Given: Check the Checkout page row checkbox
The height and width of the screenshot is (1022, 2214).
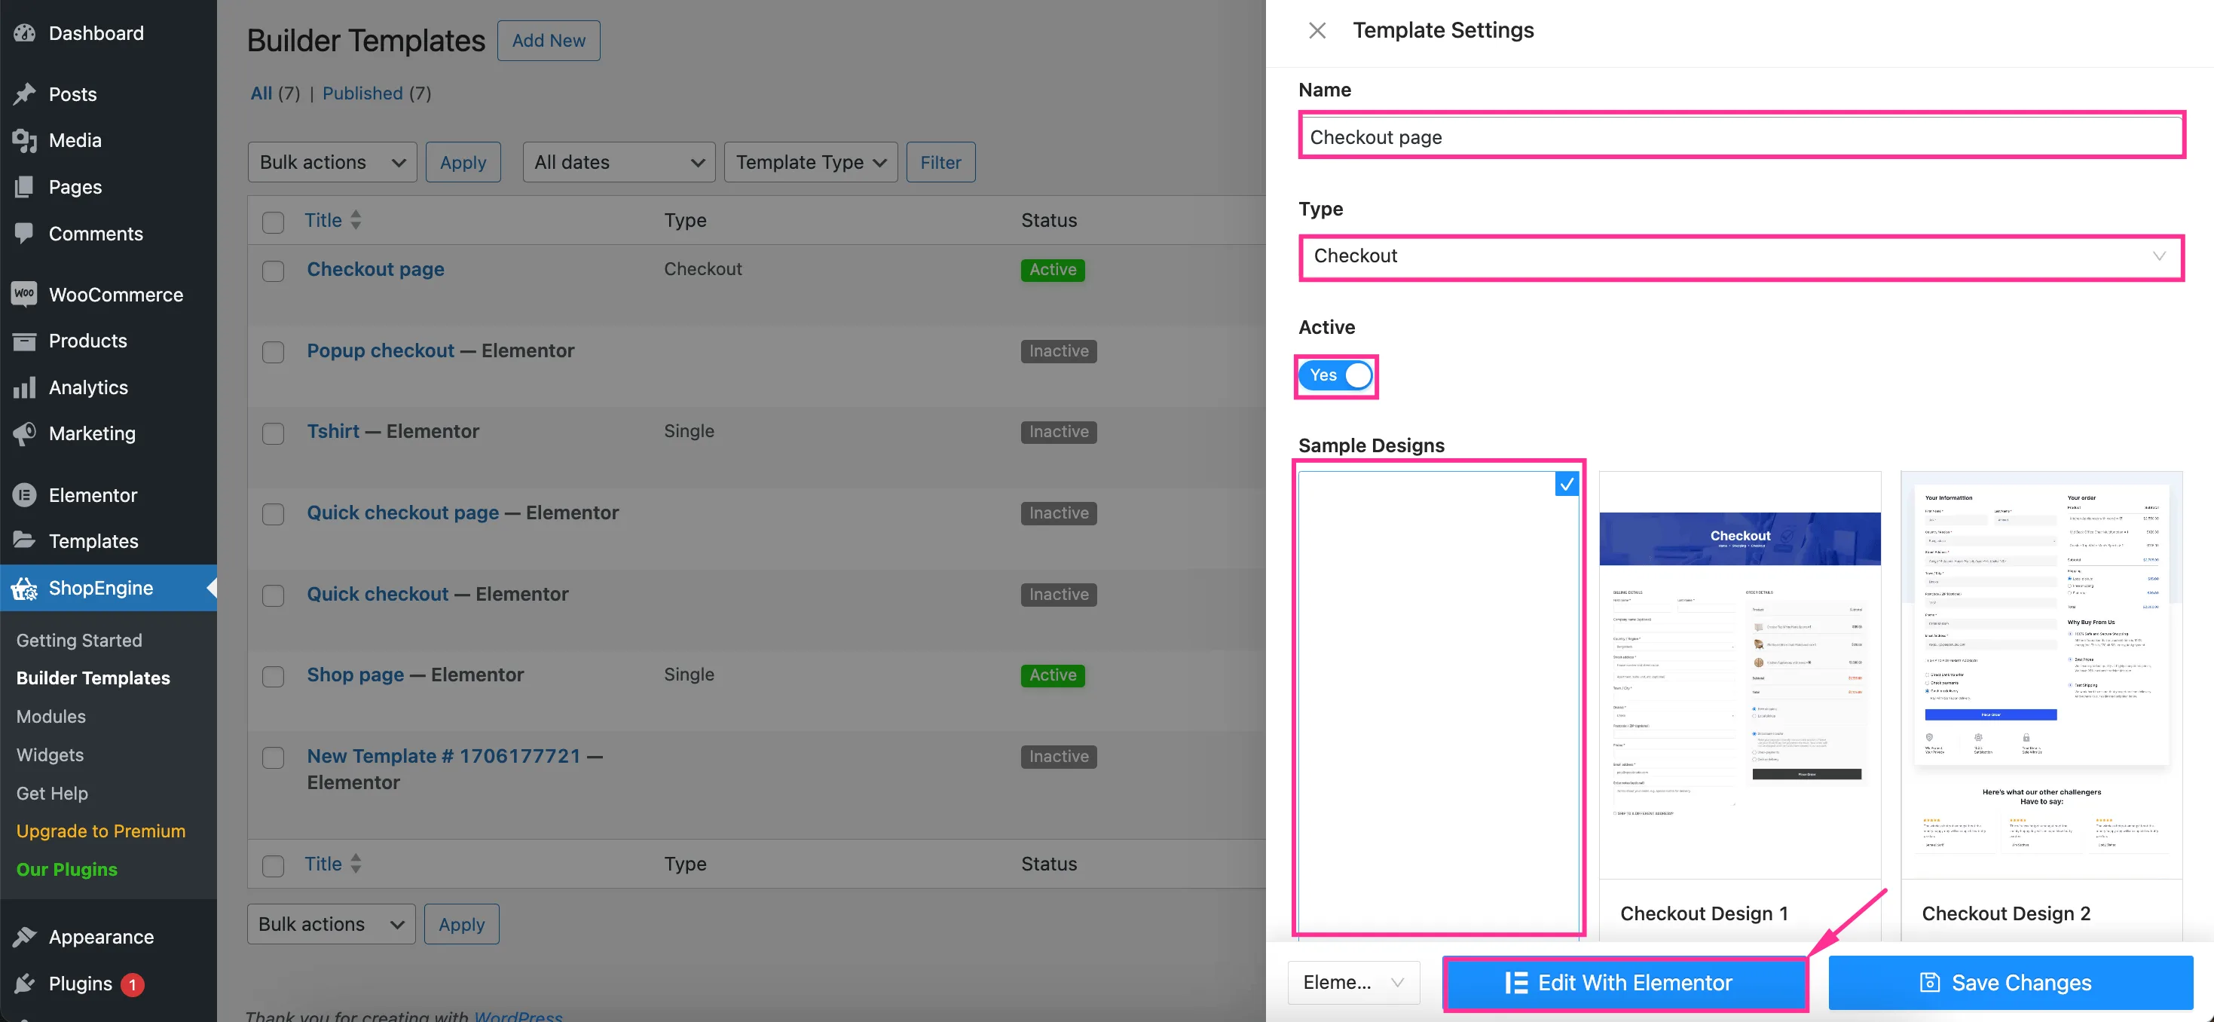Looking at the screenshot, I should click(274, 271).
